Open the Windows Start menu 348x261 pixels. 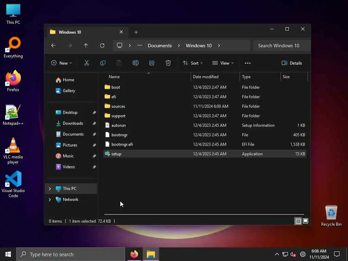(x=8, y=254)
